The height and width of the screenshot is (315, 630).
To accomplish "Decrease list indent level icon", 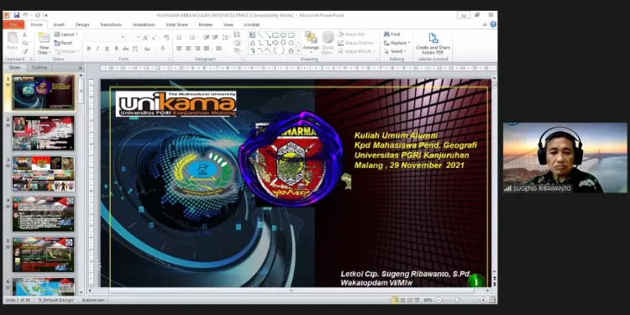I will pyautogui.click(x=207, y=37).
